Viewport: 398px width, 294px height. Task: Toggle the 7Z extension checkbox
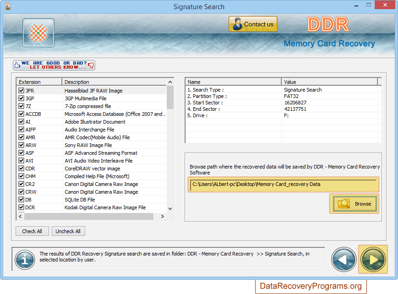tap(22, 106)
